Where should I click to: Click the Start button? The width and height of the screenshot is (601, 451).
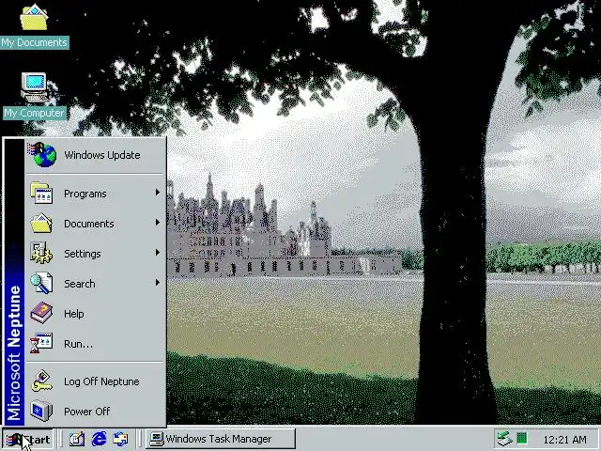click(28, 439)
